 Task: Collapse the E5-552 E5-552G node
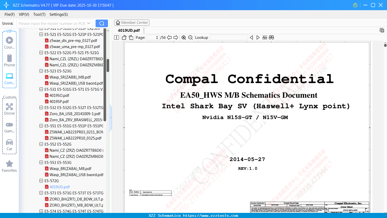click(41, 144)
